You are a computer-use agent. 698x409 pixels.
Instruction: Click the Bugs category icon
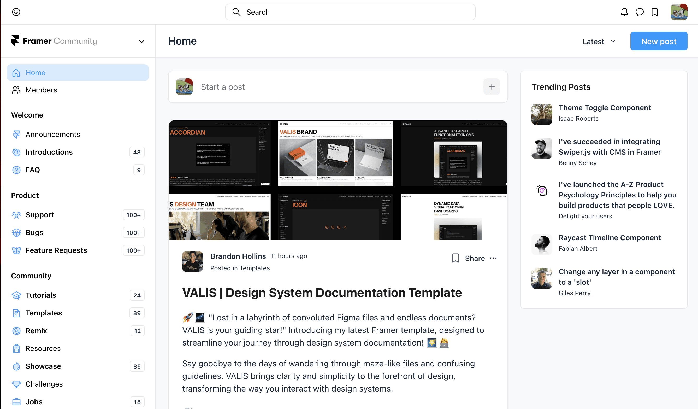pos(16,232)
